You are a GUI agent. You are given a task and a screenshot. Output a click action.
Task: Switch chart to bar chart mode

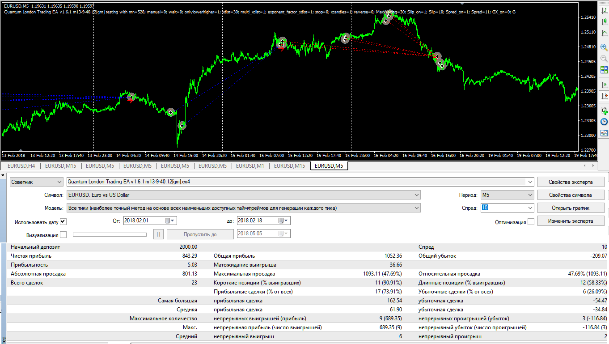604,10
